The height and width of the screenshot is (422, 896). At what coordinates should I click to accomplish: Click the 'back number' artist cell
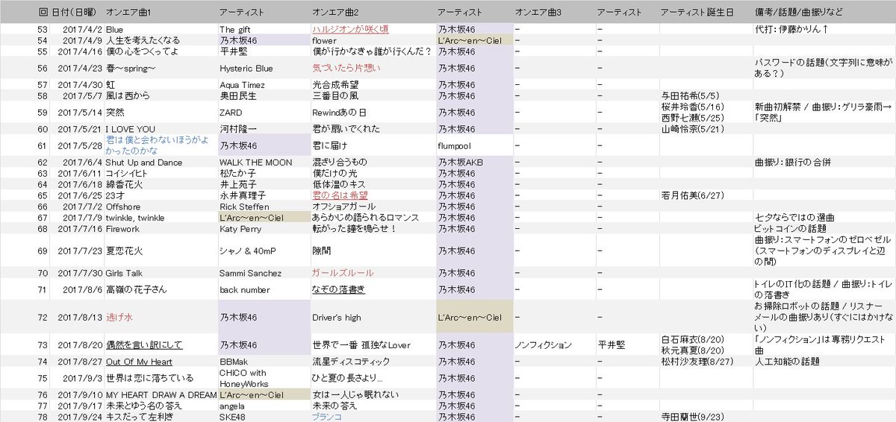[244, 289]
